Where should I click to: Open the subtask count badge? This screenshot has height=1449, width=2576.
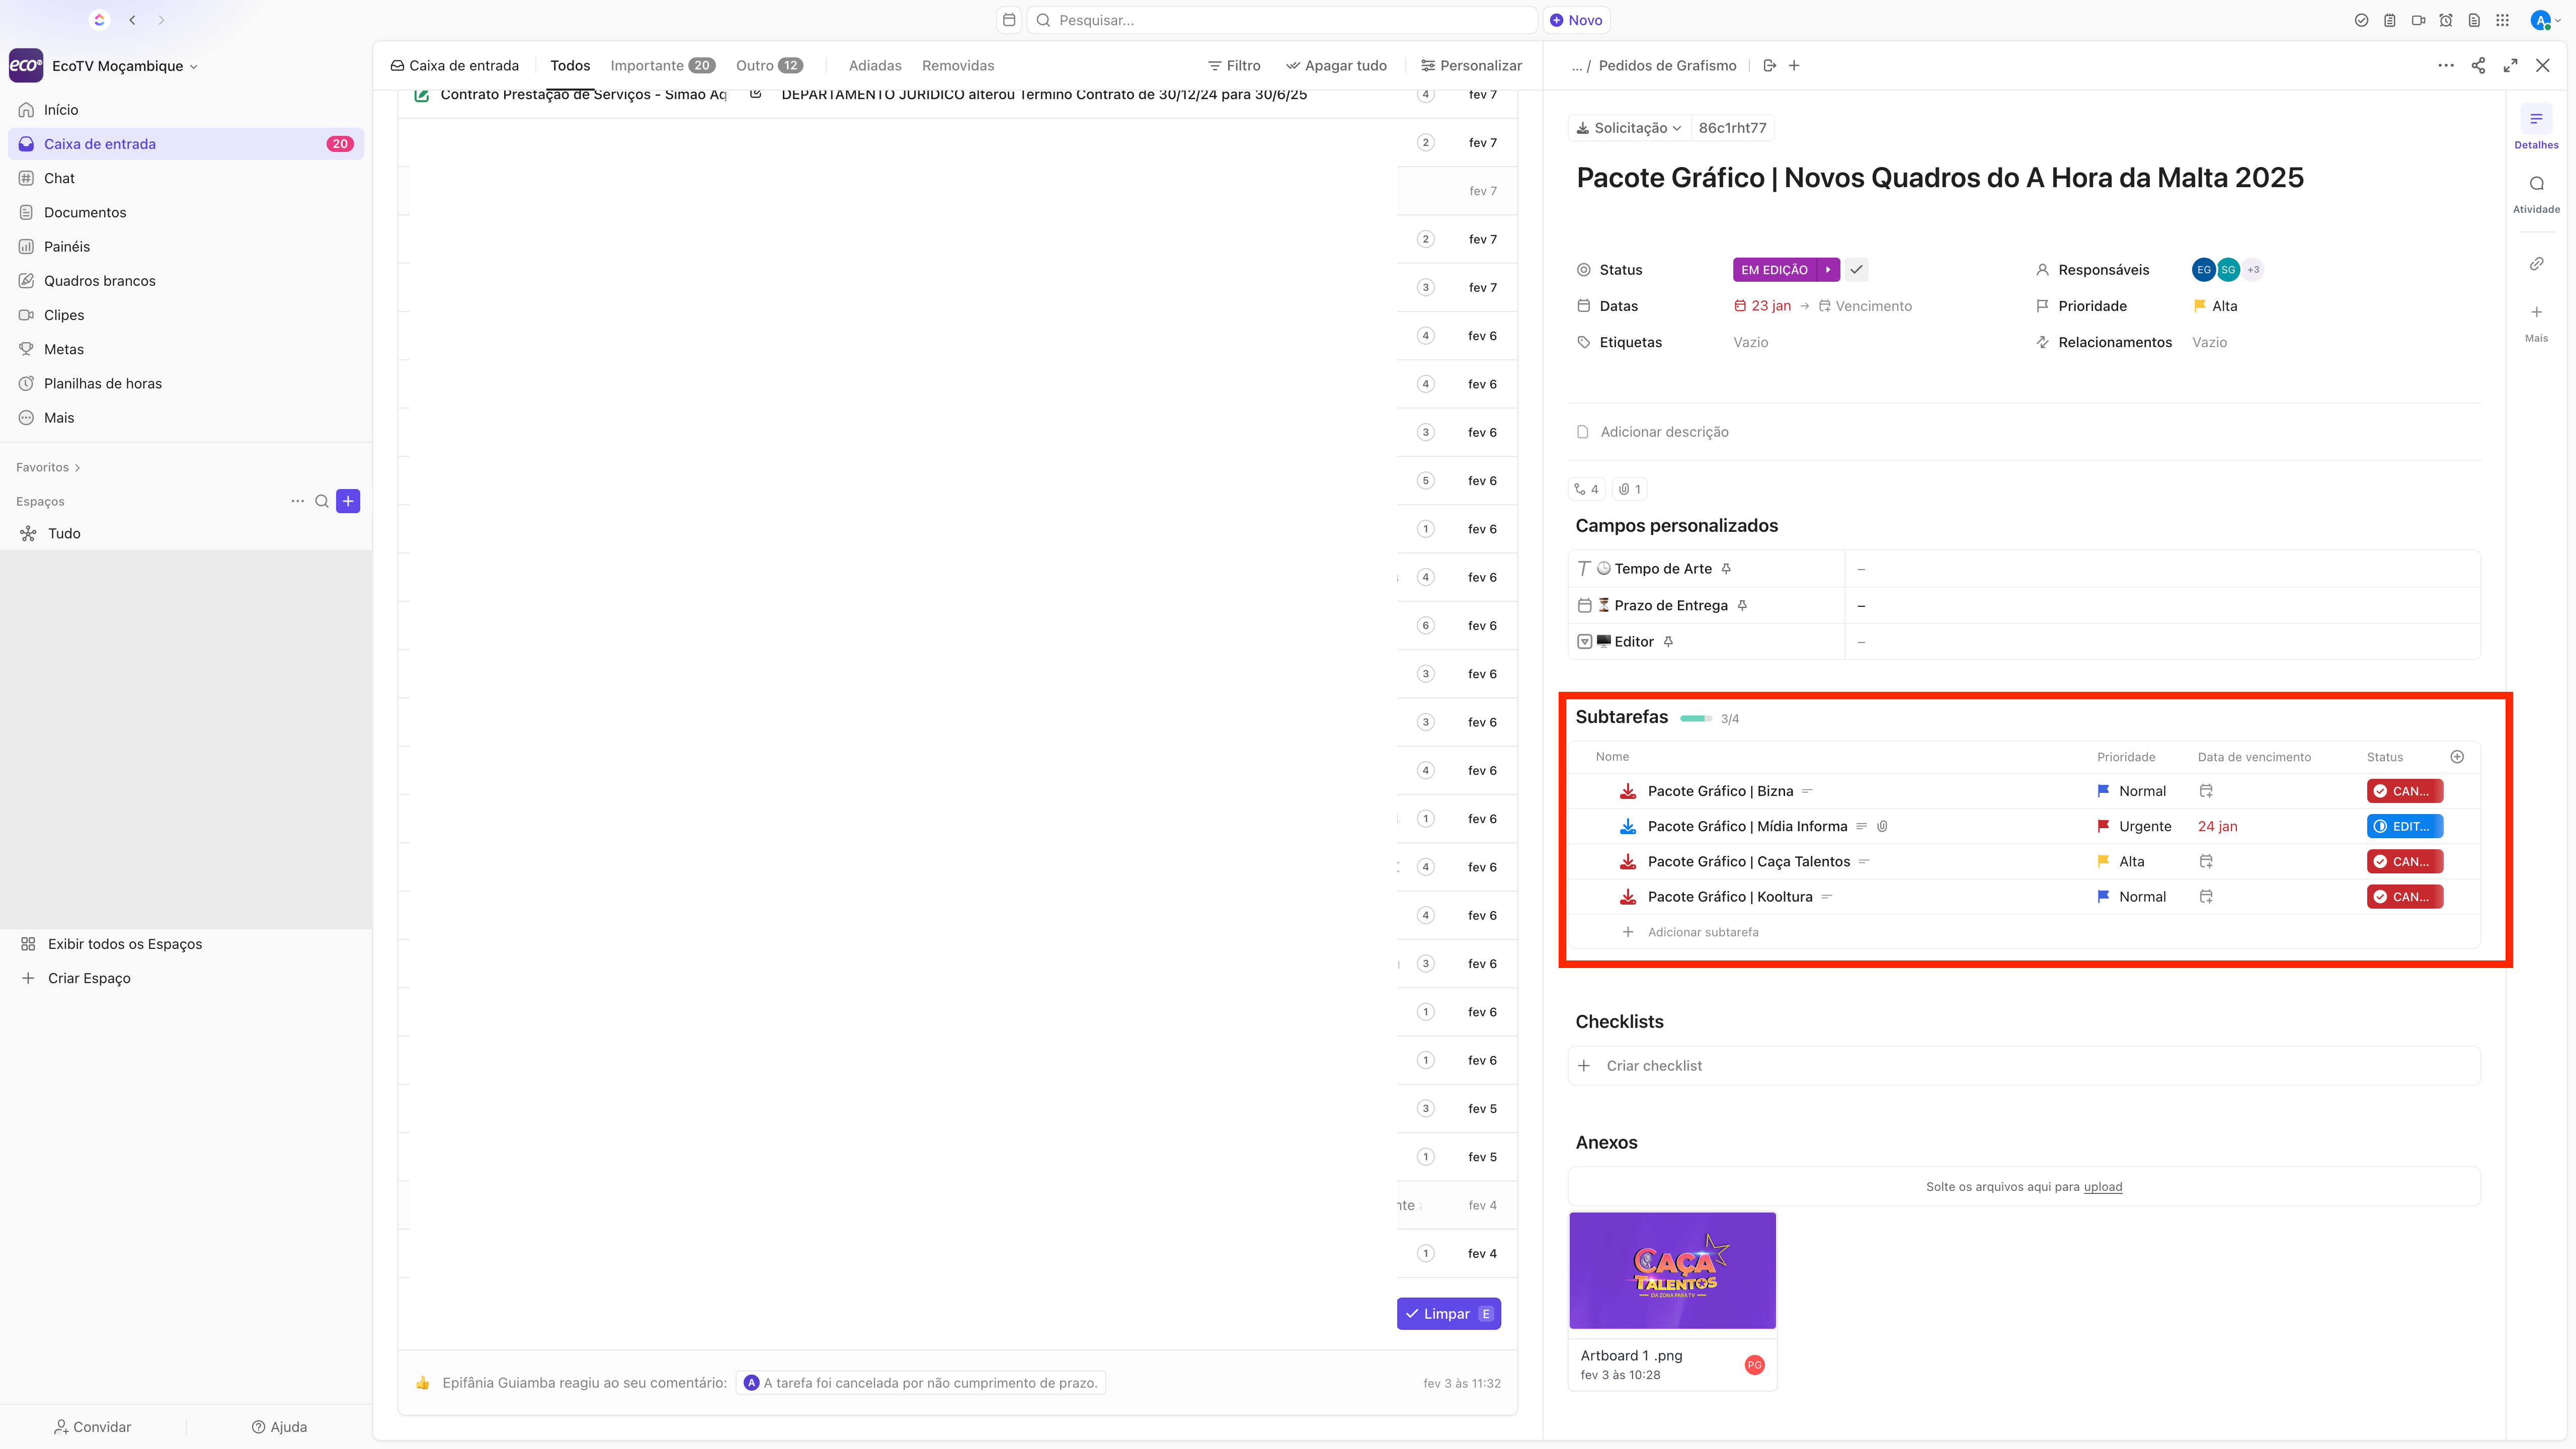1587,489
